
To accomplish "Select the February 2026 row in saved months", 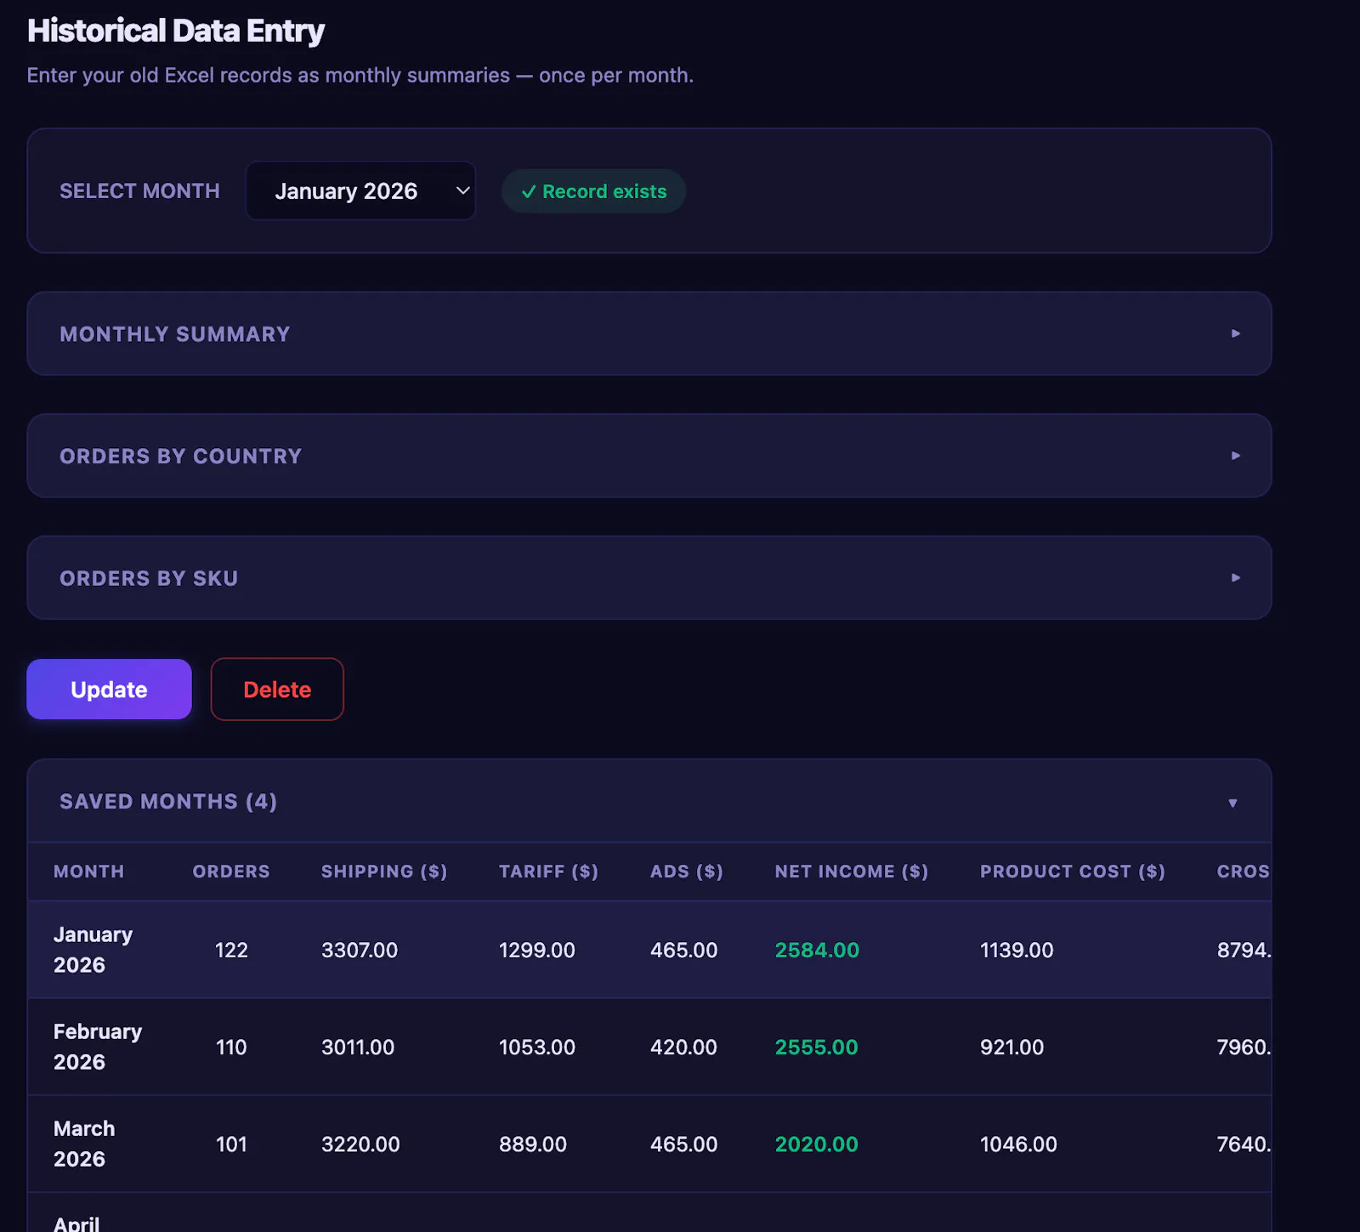I will click(x=649, y=1047).
